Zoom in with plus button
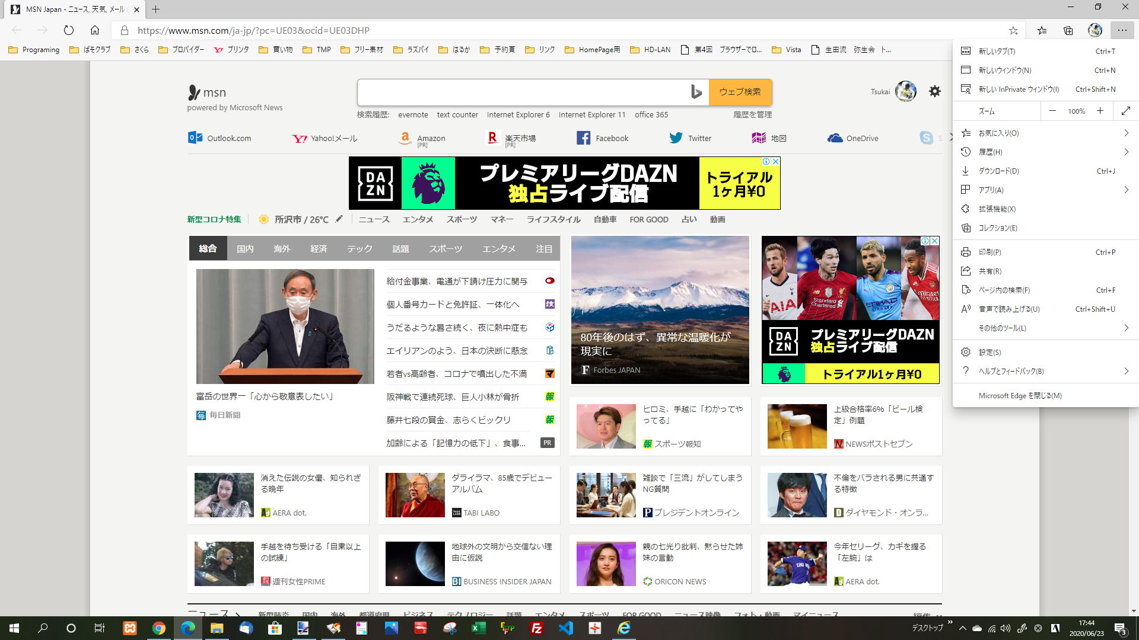This screenshot has width=1139, height=640. (x=1100, y=111)
